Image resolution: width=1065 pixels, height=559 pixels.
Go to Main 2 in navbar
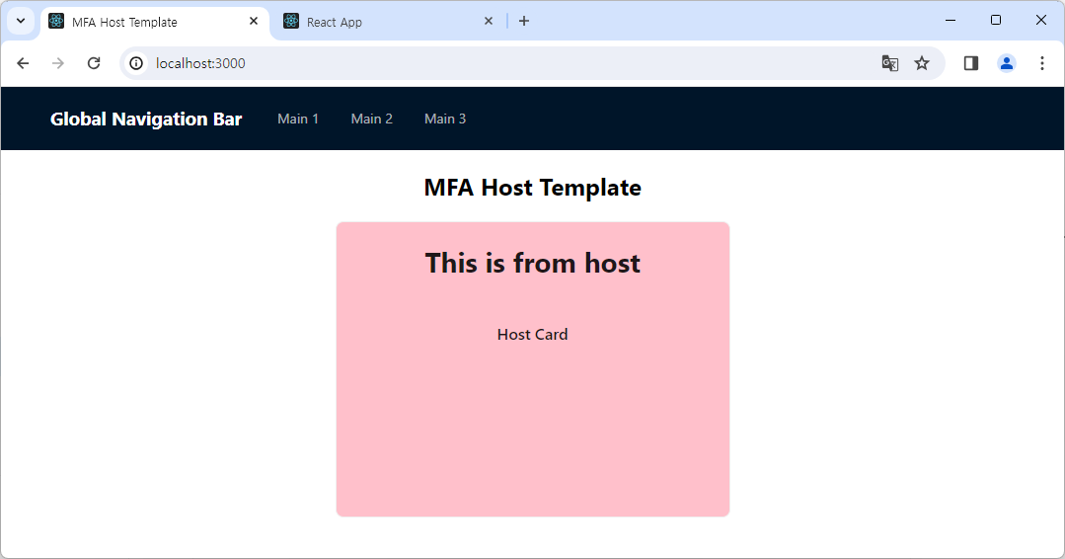pyautogui.click(x=372, y=119)
